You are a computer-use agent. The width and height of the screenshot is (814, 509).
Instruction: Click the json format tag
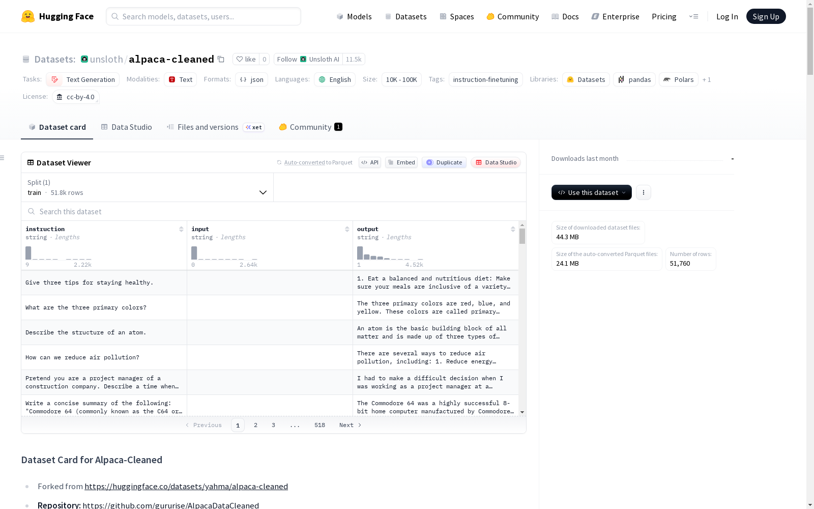click(251, 79)
